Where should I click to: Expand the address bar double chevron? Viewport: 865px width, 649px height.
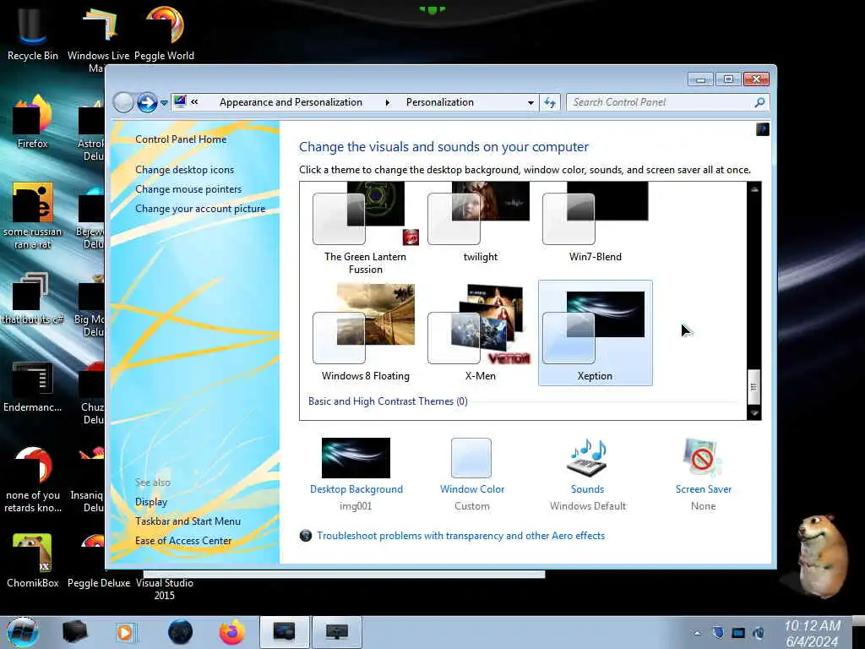point(194,102)
